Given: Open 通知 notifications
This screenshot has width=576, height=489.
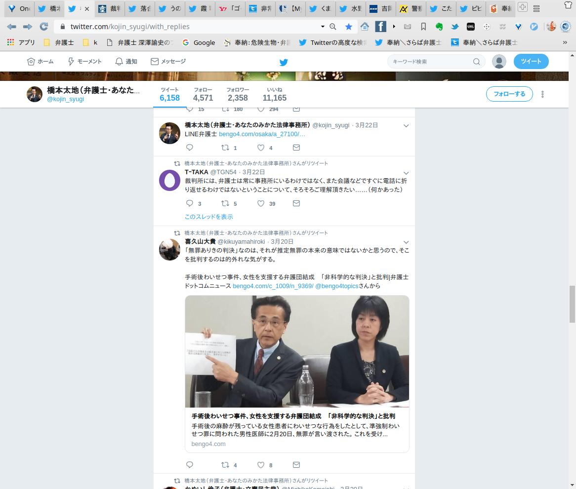Looking at the screenshot, I should coord(126,61).
